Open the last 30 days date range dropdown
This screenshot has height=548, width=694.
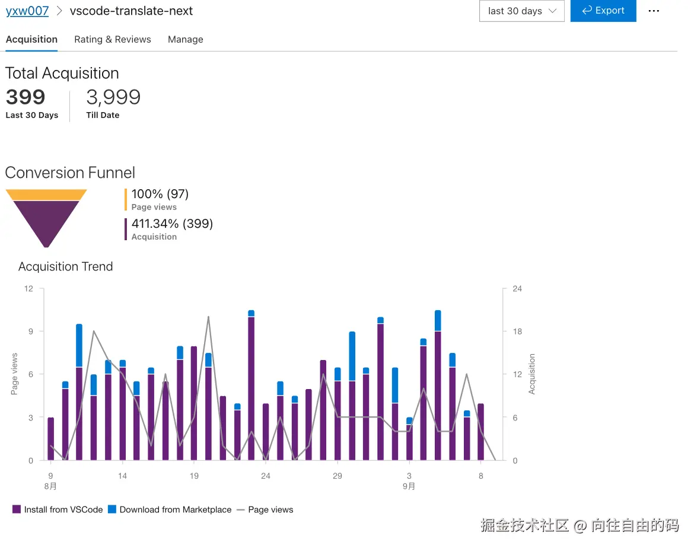(521, 11)
